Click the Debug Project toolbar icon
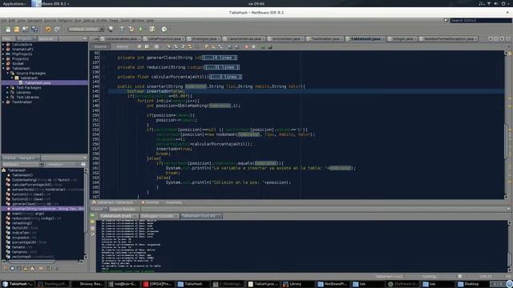513x288 pixels. [152, 30]
